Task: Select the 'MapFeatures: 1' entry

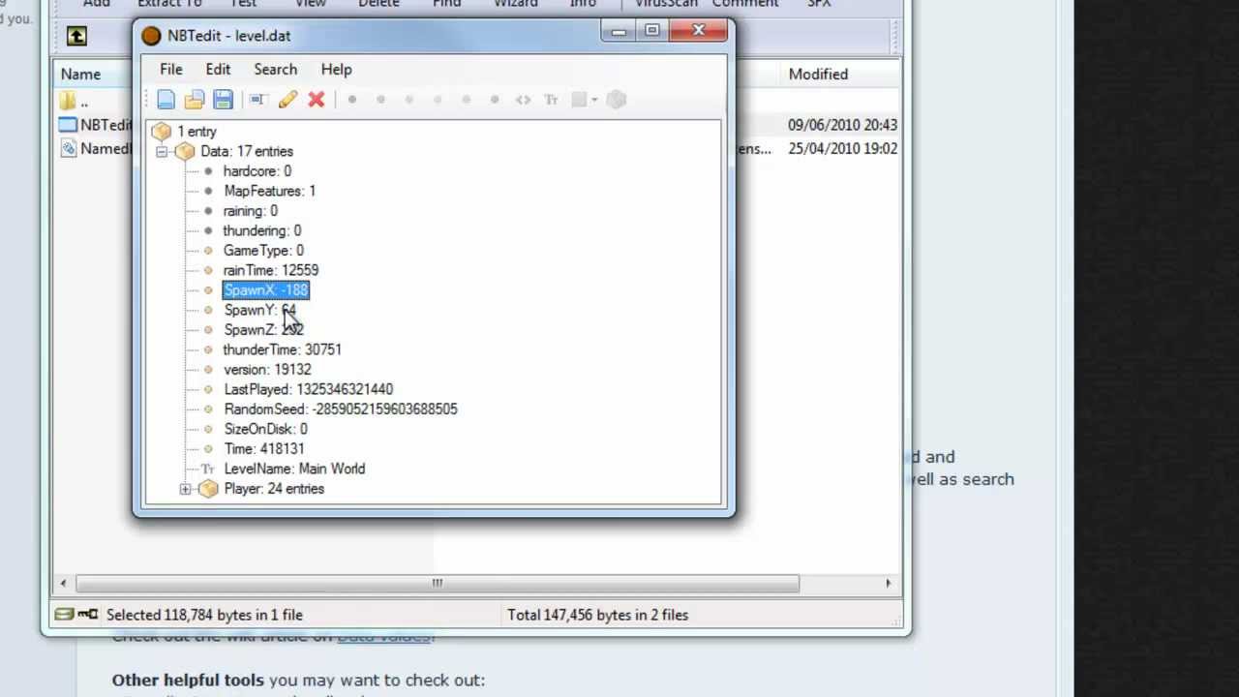Action: (269, 191)
